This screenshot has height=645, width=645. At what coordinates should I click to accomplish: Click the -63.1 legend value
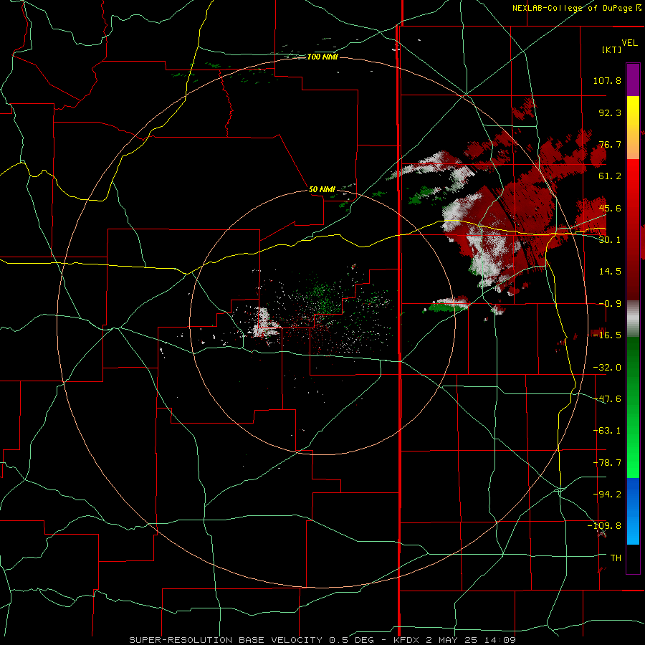point(607,430)
